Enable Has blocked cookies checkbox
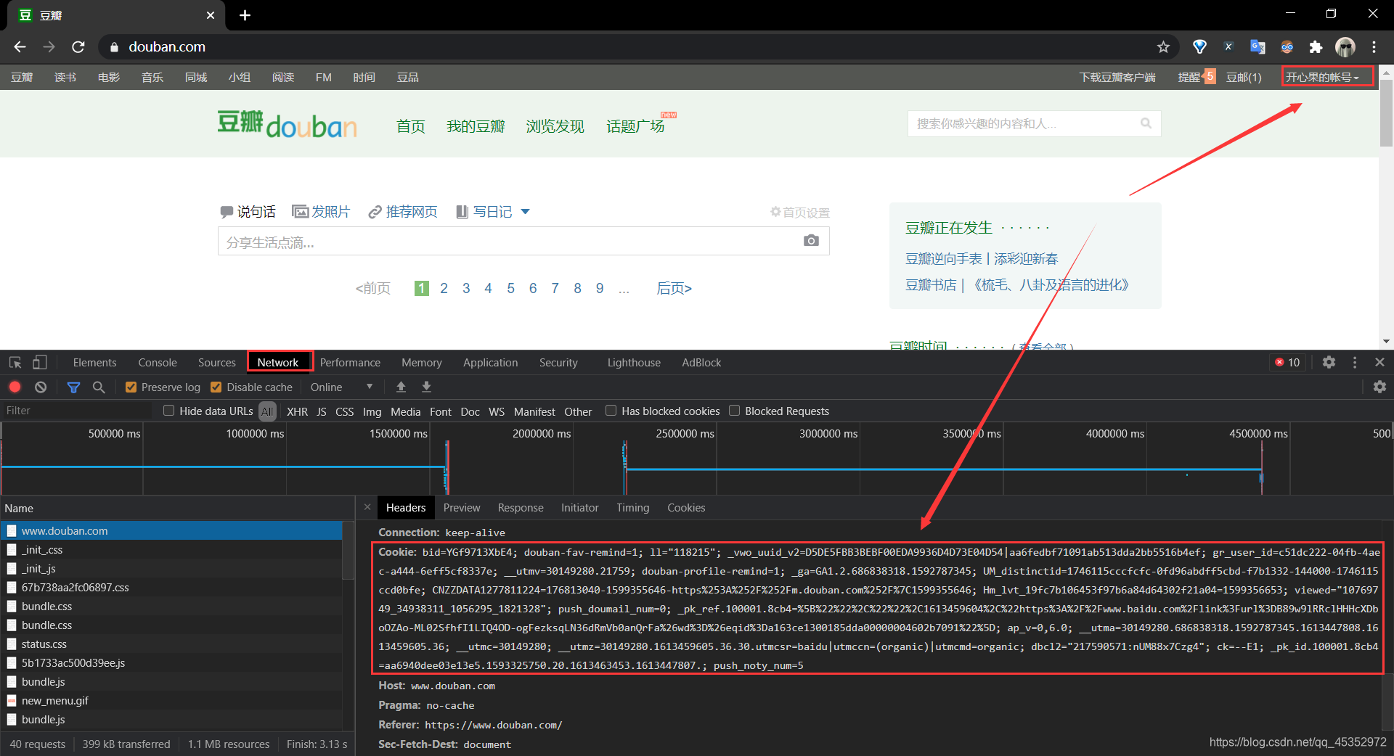1394x756 pixels. [611, 411]
